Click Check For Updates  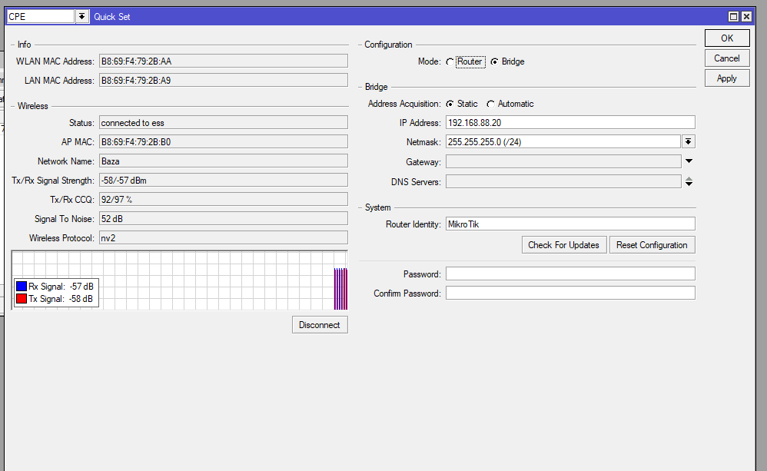pyautogui.click(x=563, y=245)
